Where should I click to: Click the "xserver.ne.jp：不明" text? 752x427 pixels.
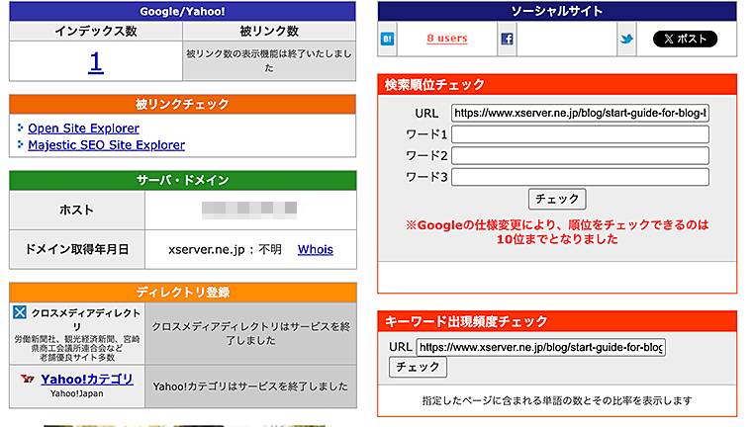click(x=225, y=250)
